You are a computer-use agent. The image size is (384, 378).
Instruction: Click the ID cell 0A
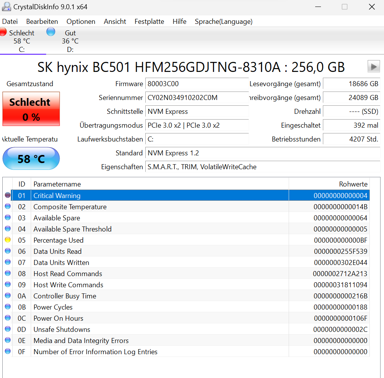22,296
